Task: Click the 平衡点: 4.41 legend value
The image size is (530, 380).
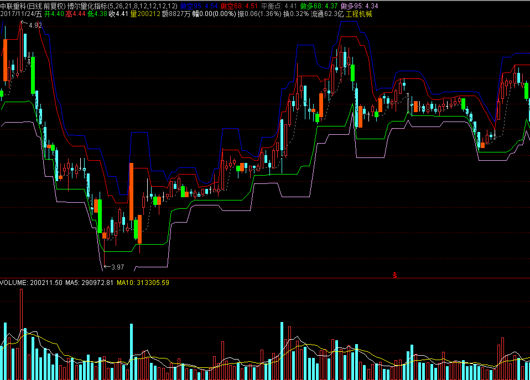Action: pyautogui.click(x=279, y=6)
